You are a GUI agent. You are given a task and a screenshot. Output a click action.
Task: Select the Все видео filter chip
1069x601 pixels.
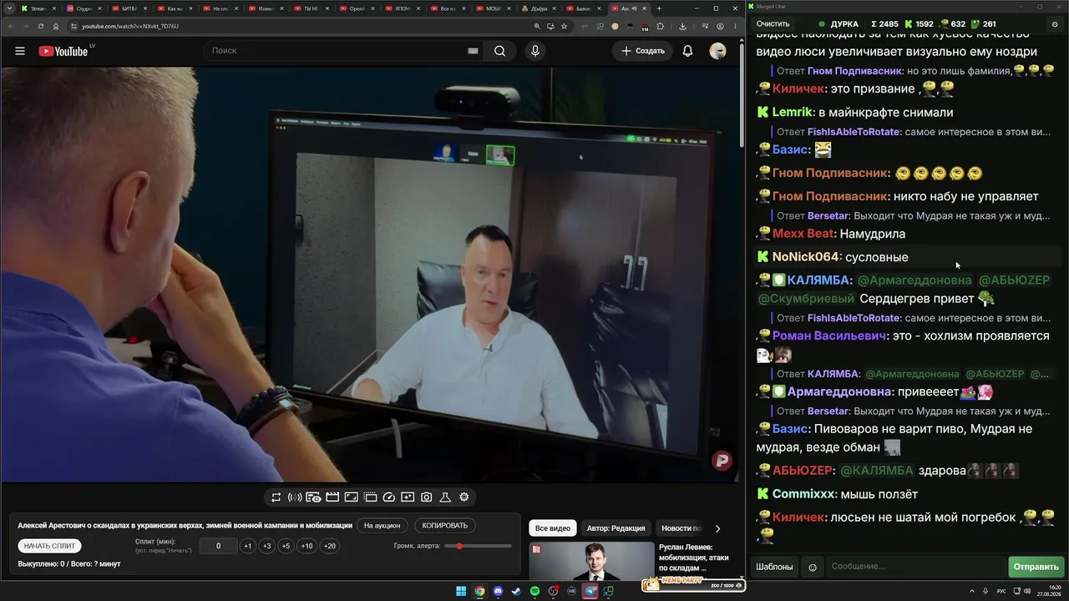553,528
